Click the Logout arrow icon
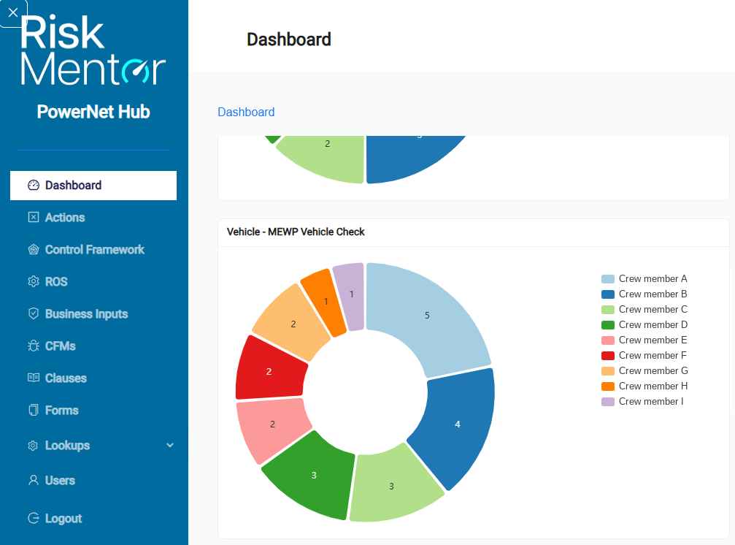 (x=34, y=518)
